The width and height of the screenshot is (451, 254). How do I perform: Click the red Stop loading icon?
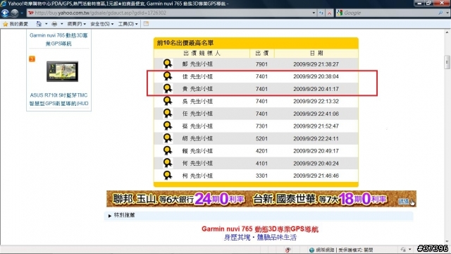(x=329, y=13)
